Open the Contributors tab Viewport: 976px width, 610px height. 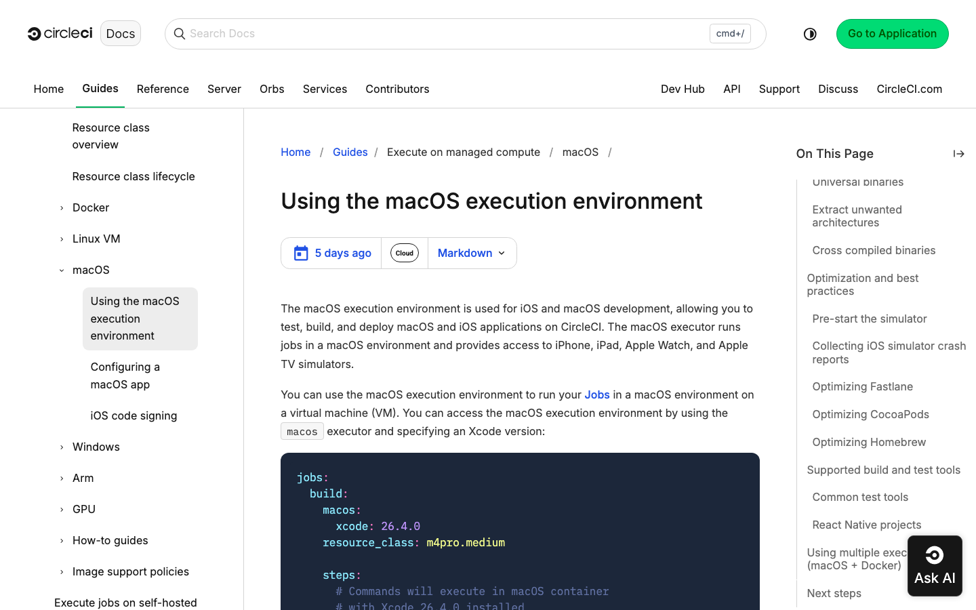click(x=397, y=89)
